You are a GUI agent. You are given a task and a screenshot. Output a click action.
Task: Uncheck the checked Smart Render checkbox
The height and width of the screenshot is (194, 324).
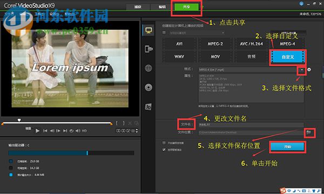click(164, 149)
